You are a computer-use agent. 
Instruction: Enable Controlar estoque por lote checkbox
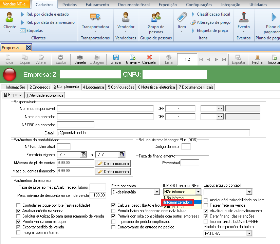pos(18,205)
